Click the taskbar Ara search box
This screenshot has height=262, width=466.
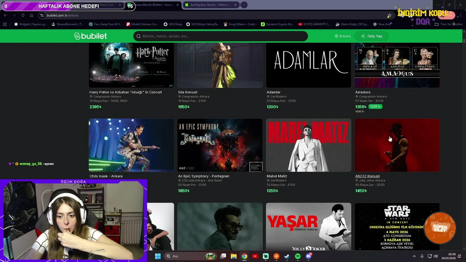tap(191, 256)
